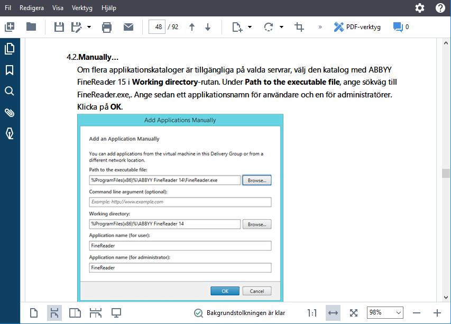Open the Redigera menu
Viewport: 451px width, 324px height.
tap(32, 8)
